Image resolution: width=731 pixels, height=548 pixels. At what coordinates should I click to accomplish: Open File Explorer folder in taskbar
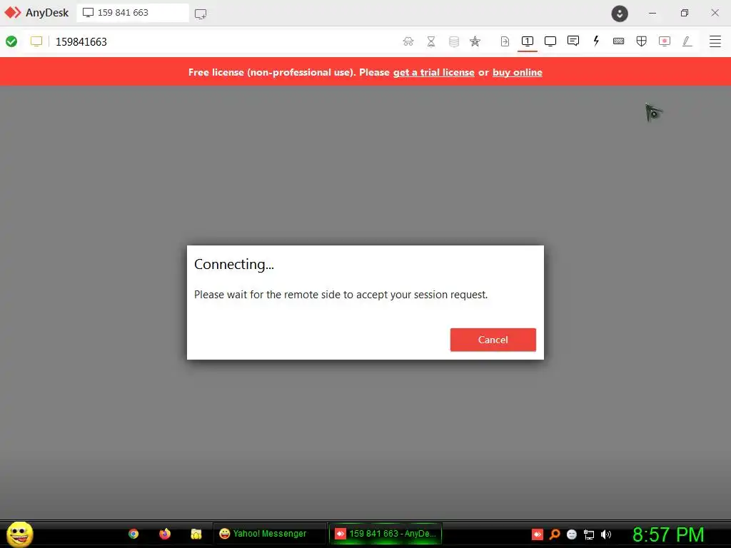tap(196, 534)
